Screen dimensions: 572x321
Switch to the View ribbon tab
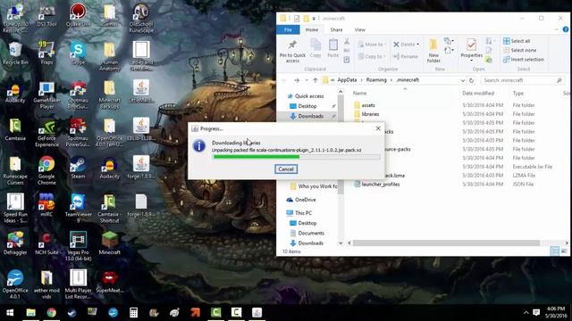(359, 29)
